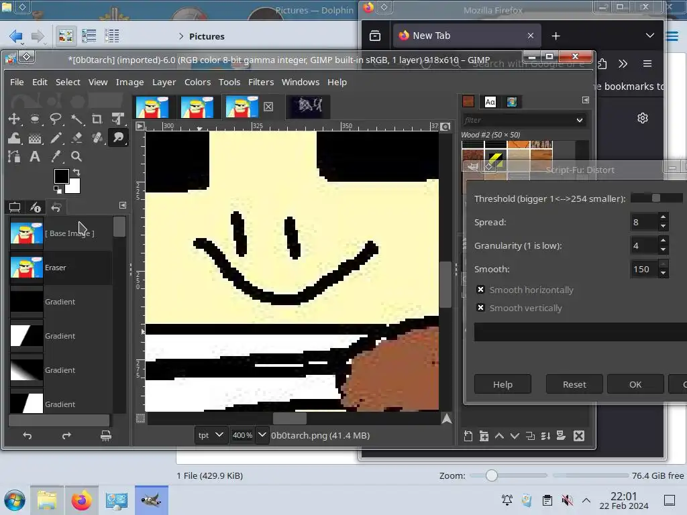Image resolution: width=687 pixels, height=515 pixels.
Task: Select the Heal bandage tool
Action: pyautogui.click(x=97, y=138)
